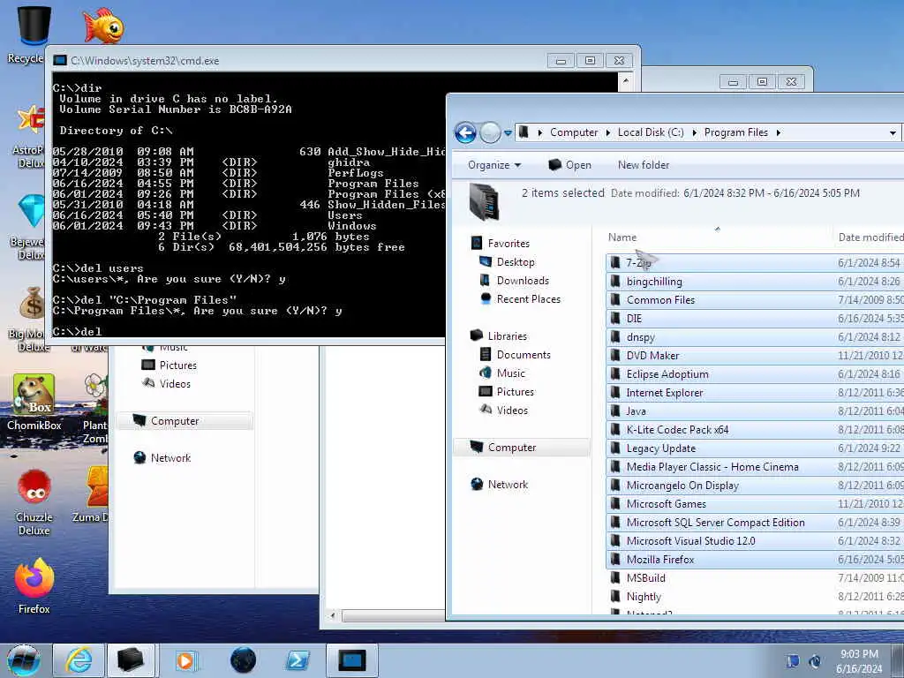This screenshot has width=904, height=678.
Task: Launch Internet Explorer from the taskbar
Action: coord(79,660)
